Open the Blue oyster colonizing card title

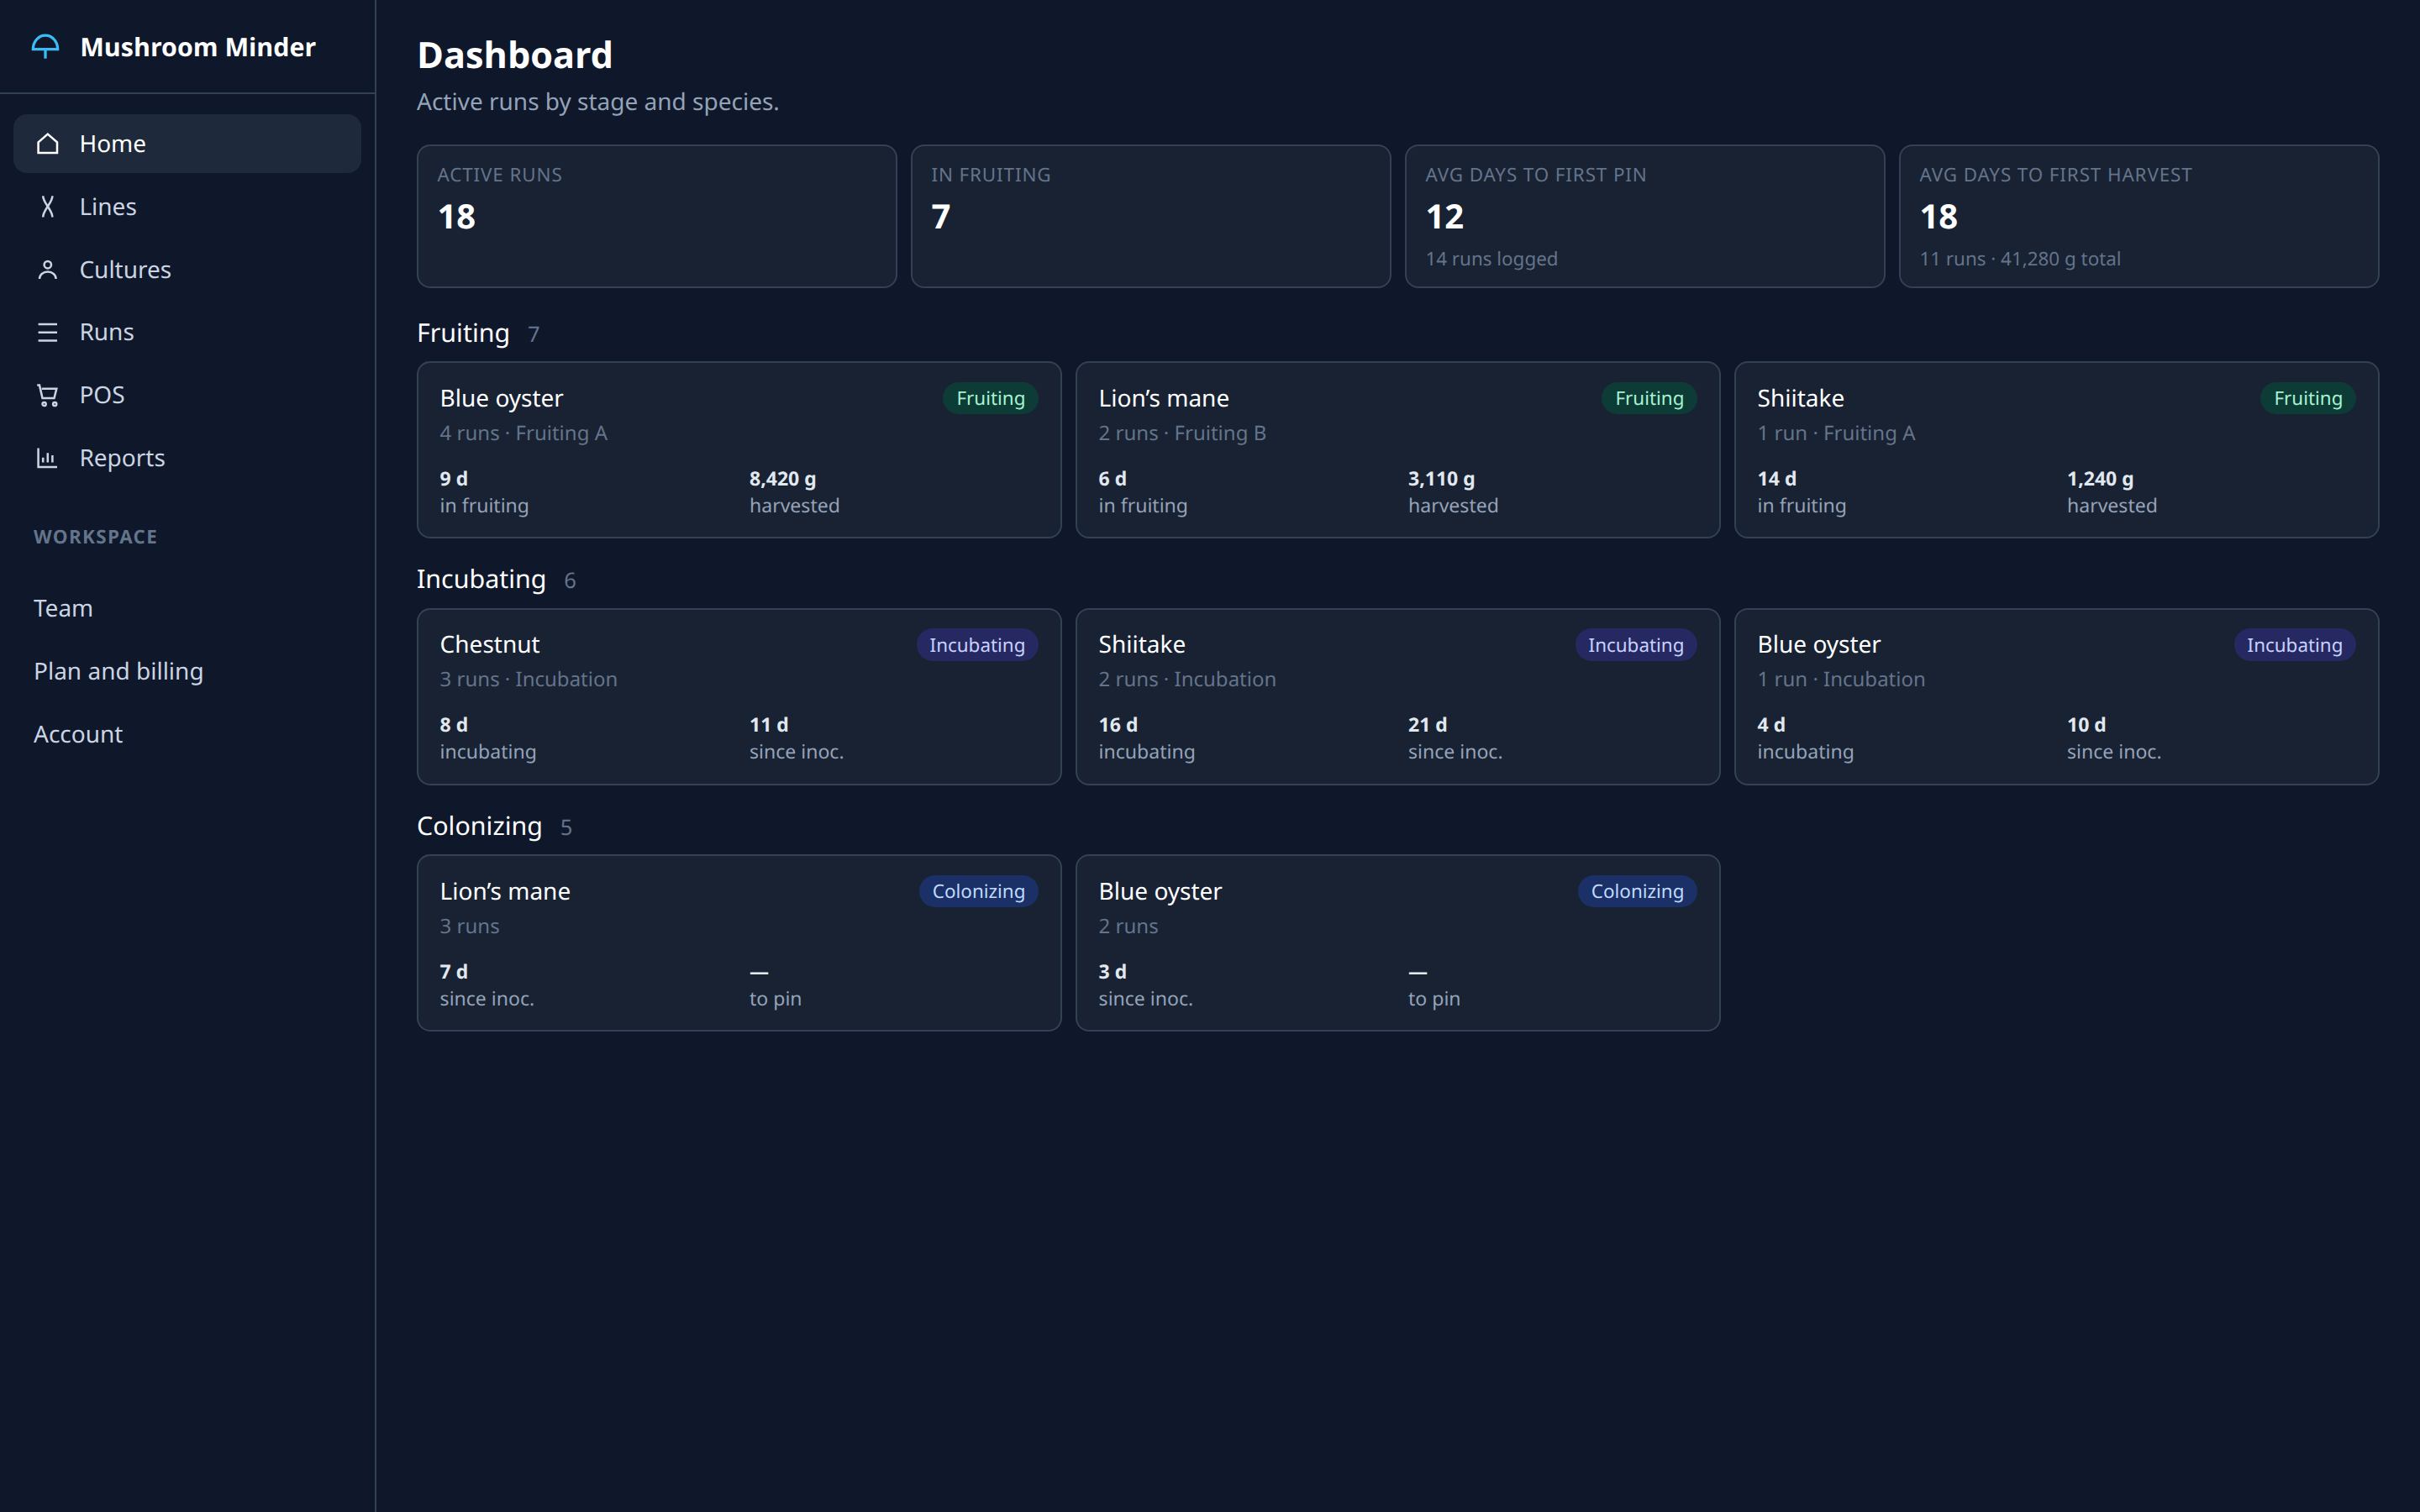click(x=1160, y=891)
